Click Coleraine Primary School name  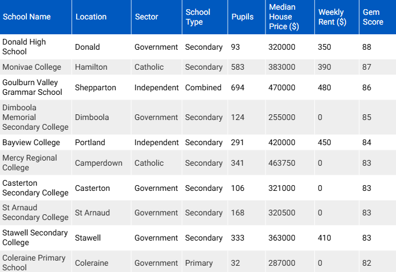34,263
